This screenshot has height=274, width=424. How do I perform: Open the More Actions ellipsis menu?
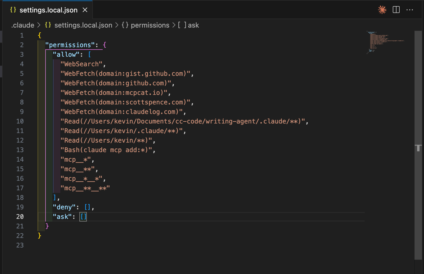point(409,10)
